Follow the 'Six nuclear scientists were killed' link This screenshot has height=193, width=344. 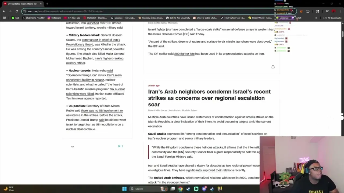tap(95, 91)
